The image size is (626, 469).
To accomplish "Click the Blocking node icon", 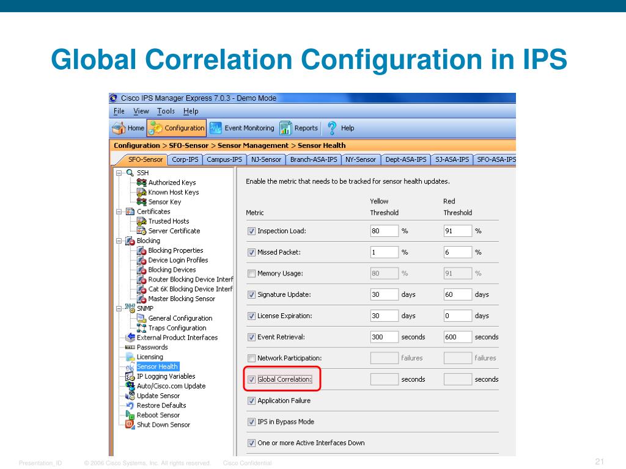I will pos(130,241).
